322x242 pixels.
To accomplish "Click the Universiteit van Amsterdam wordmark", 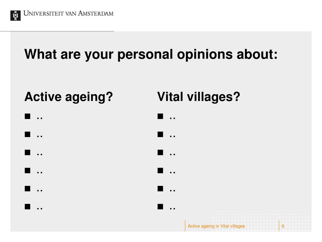I will point(68,13).
